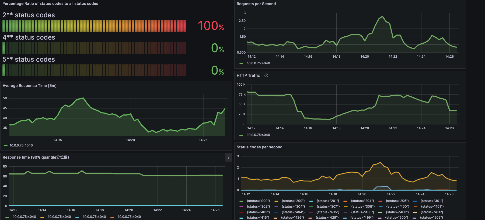
Task: Toggle yellow 10.0.0.75:4040 series in Response time legend
Action: (x=59, y=217)
